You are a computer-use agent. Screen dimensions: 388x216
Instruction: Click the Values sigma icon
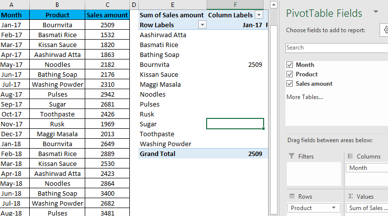click(x=350, y=197)
